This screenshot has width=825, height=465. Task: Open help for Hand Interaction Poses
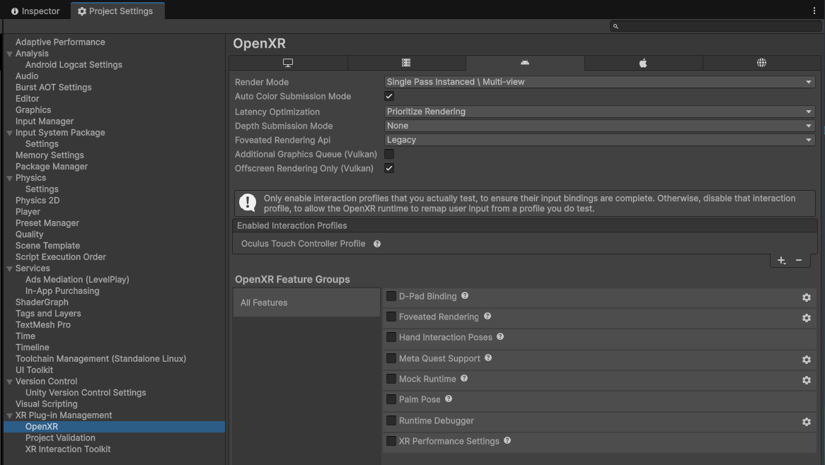click(x=500, y=337)
